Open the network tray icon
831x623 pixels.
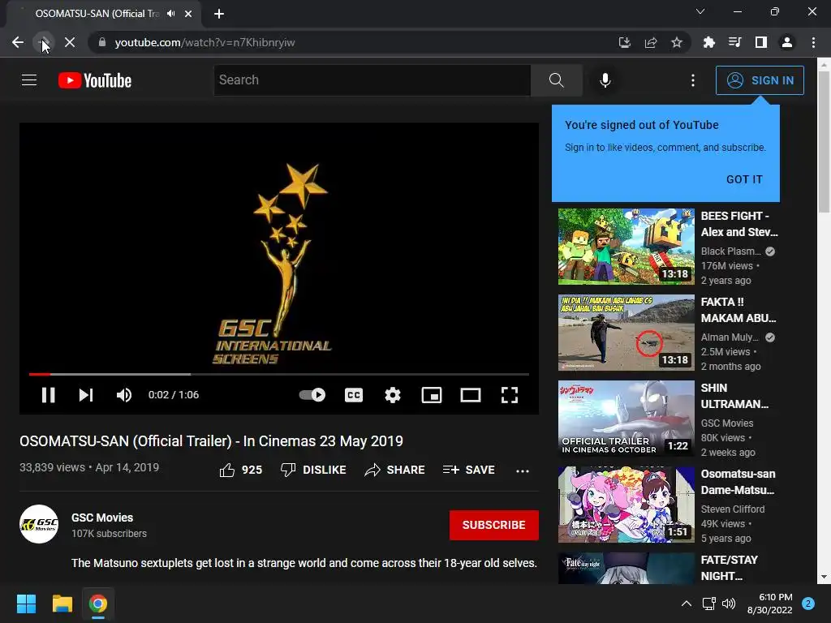coord(708,604)
